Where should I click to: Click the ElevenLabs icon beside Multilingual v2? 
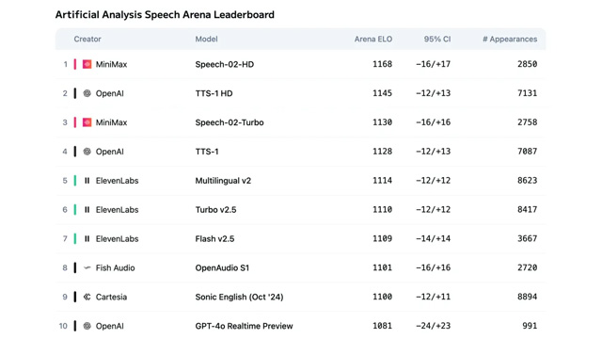[x=87, y=181]
